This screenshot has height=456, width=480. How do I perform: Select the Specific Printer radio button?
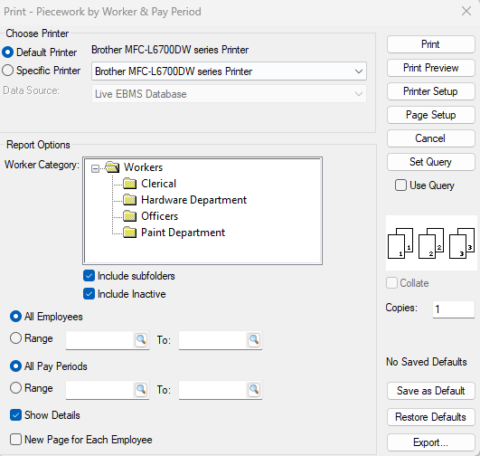7,71
